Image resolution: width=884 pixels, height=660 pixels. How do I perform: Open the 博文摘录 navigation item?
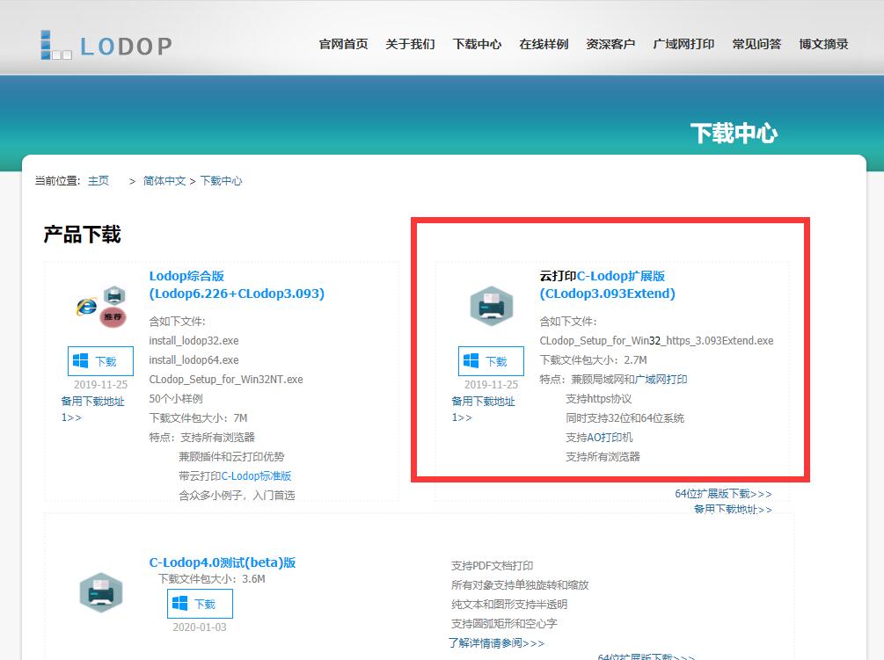823,44
